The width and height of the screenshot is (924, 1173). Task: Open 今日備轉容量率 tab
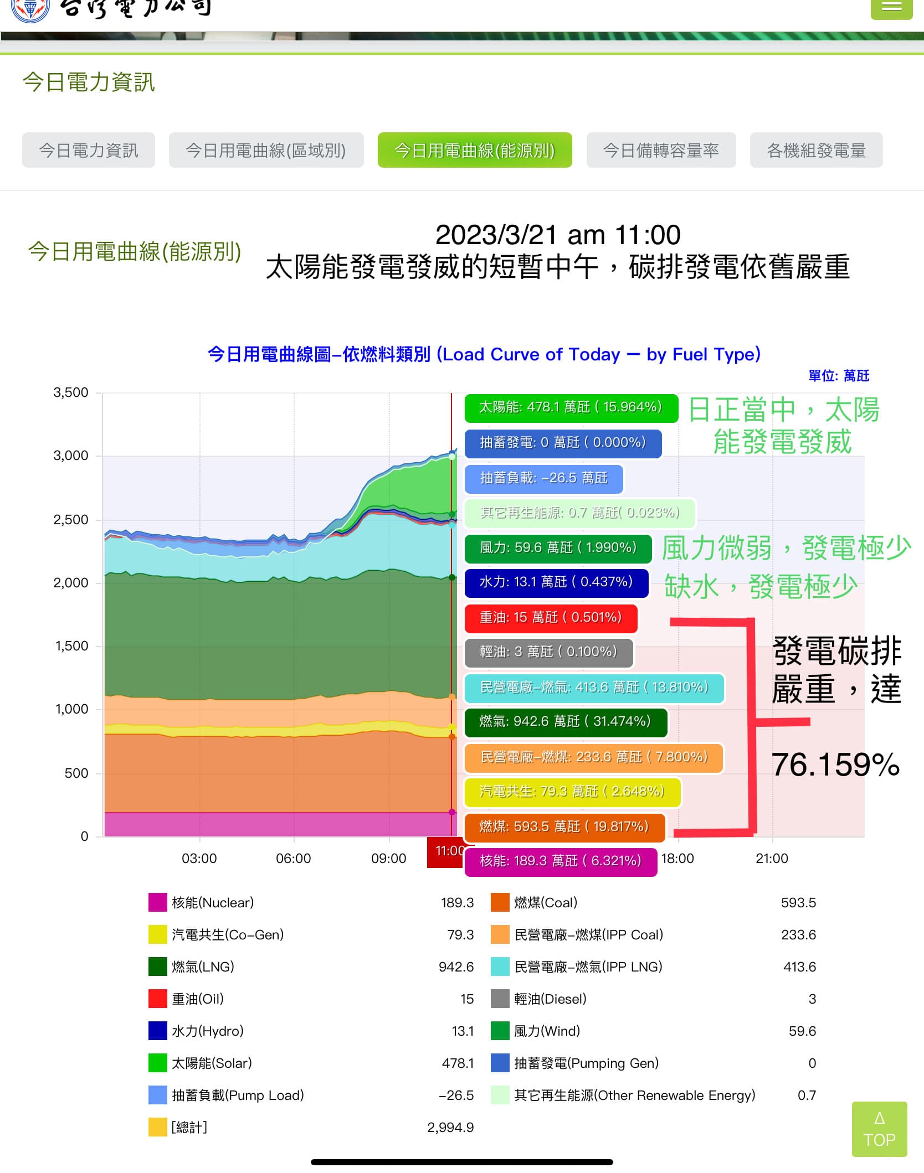661,150
